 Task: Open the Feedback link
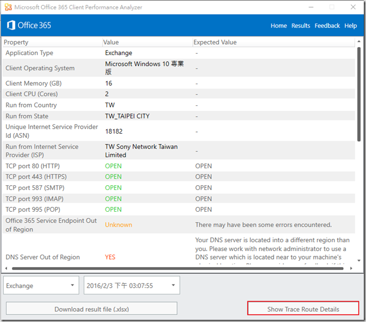click(327, 26)
